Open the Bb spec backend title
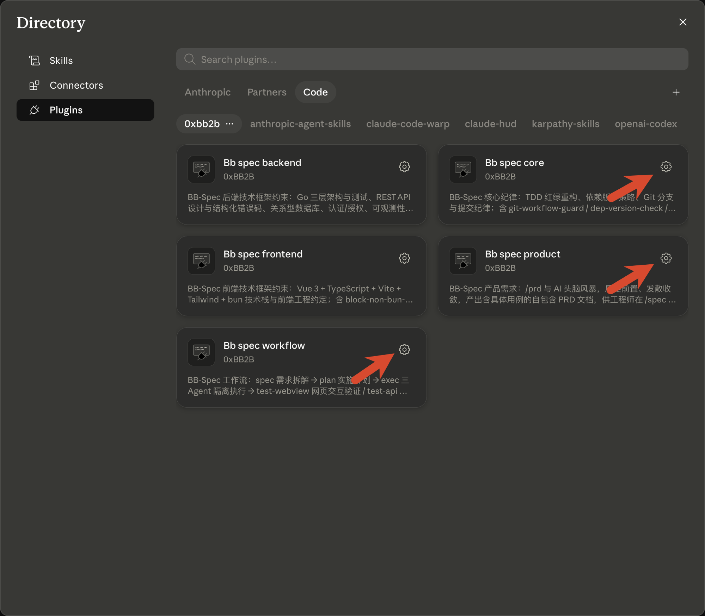 tap(262, 163)
